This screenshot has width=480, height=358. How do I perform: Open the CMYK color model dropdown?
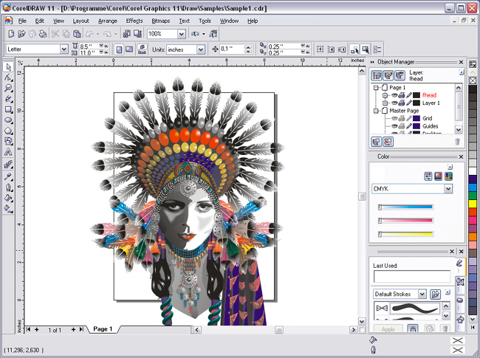tap(448, 189)
